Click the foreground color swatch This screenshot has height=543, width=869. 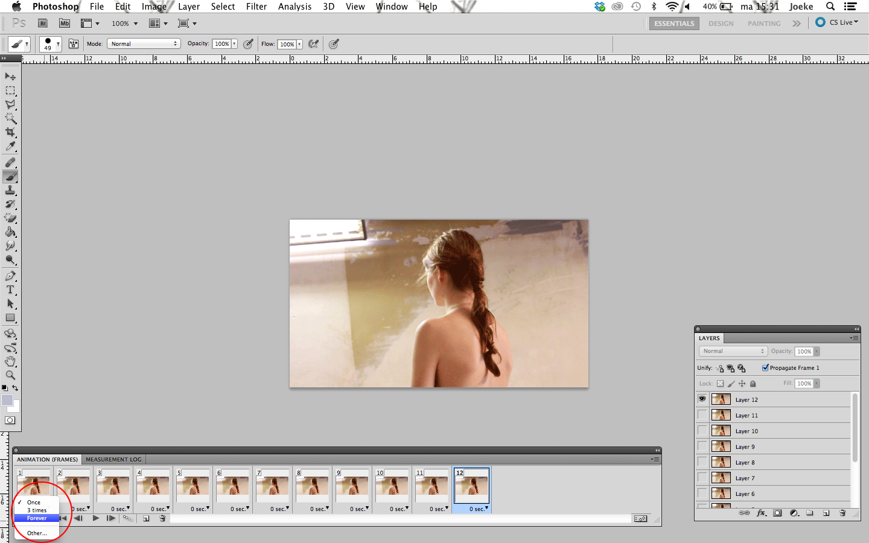(x=7, y=400)
